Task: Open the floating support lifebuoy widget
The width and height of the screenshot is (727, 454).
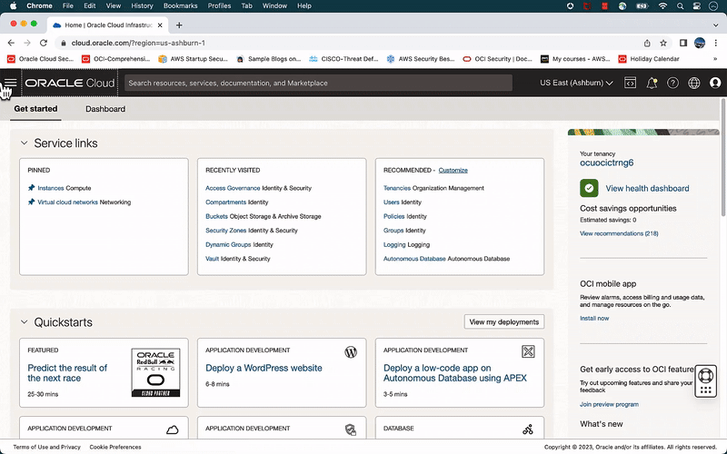Action: (x=706, y=380)
